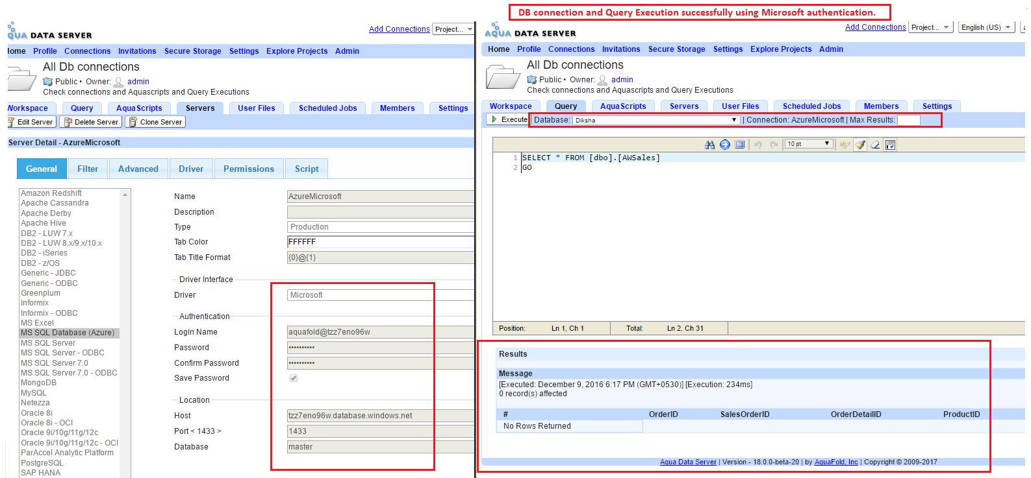Click the eraser icon in editor toolbar
Viewport: 1031px width, 478px height.
pos(875,145)
